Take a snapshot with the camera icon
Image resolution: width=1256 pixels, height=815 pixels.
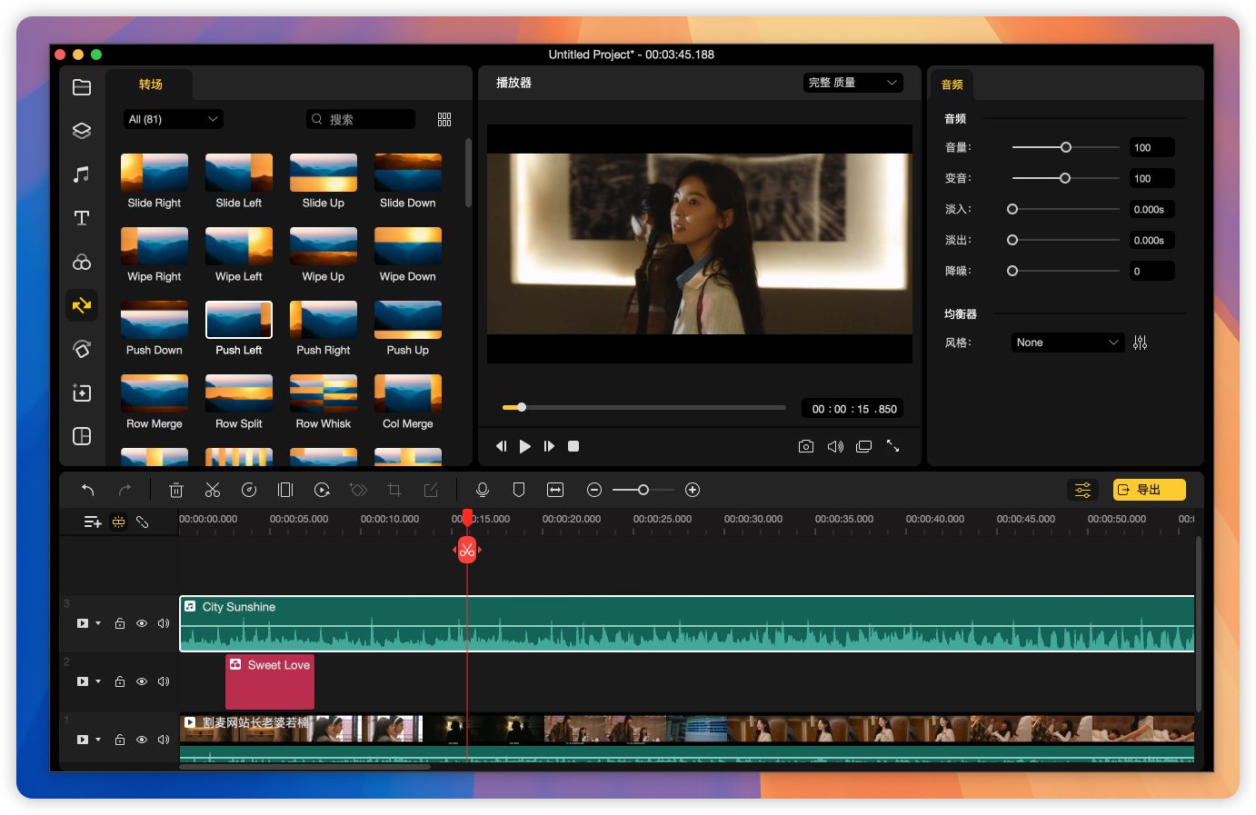(805, 446)
